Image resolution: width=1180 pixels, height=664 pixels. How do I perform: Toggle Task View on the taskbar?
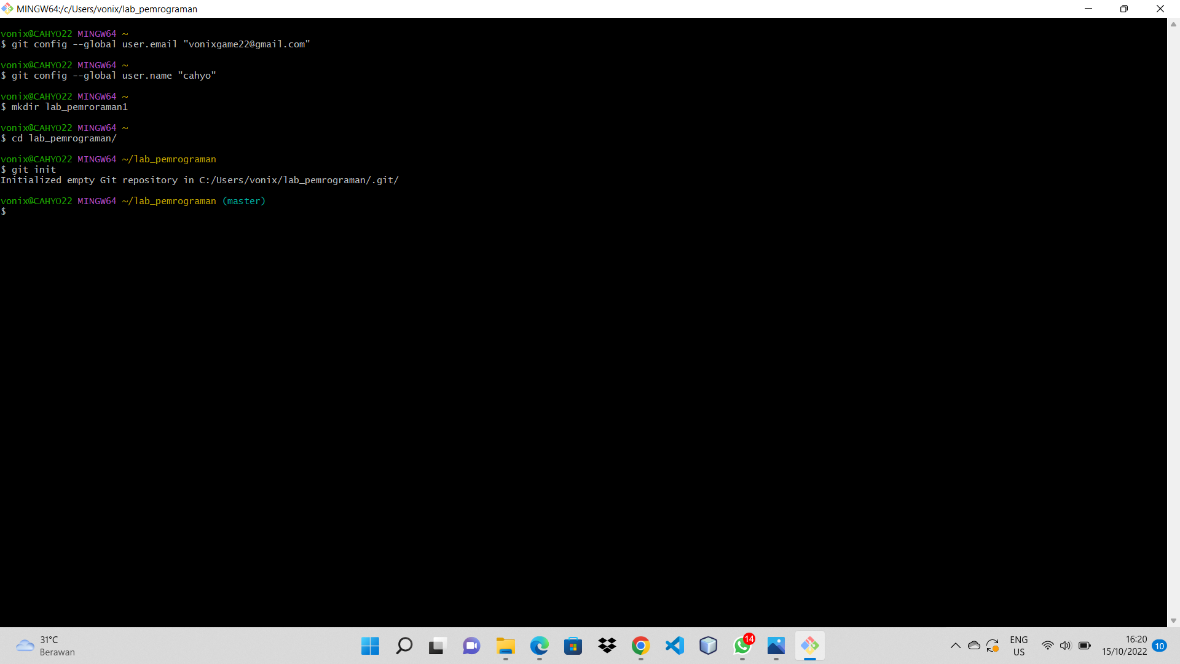pyautogui.click(x=436, y=646)
